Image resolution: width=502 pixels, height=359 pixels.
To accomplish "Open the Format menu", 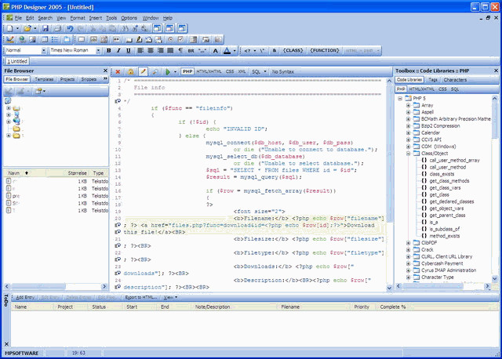I will [78, 18].
